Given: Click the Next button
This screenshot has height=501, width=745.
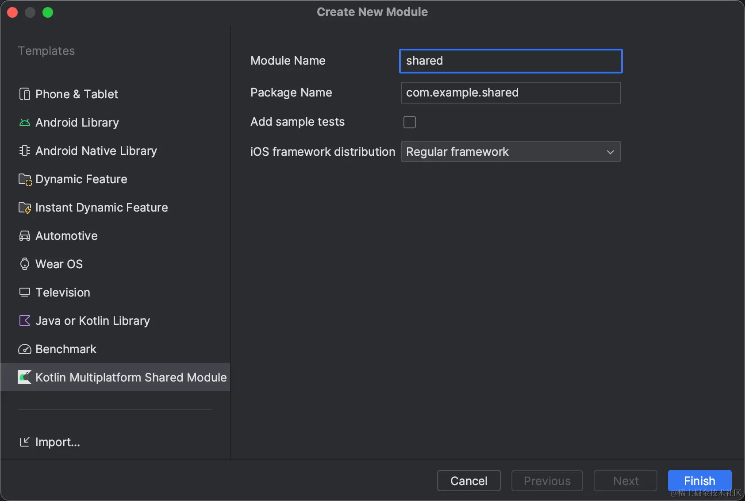Looking at the screenshot, I should [x=626, y=481].
